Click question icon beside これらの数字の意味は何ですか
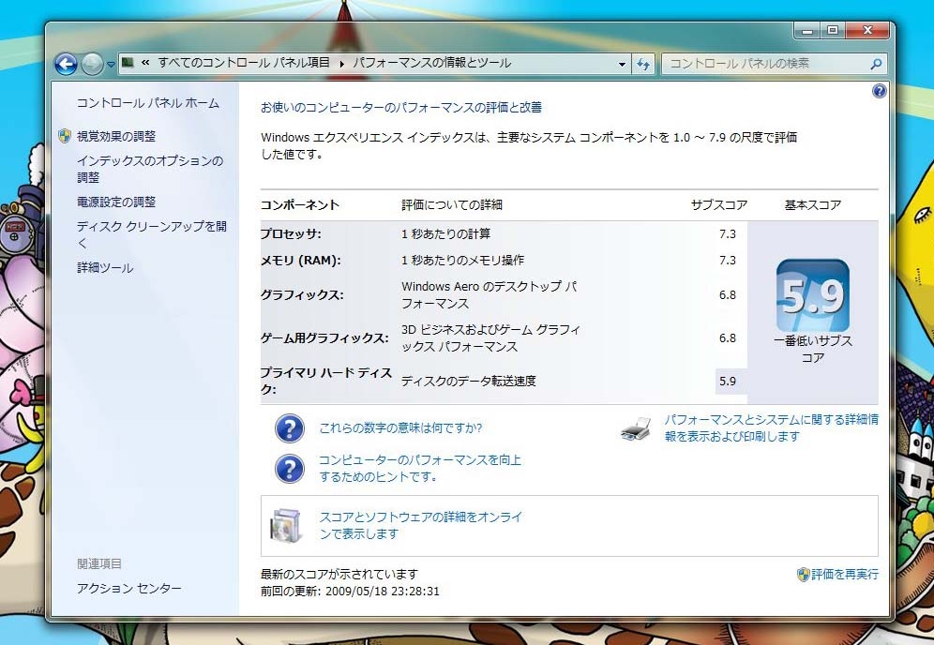The width and height of the screenshot is (934, 645). [290, 428]
